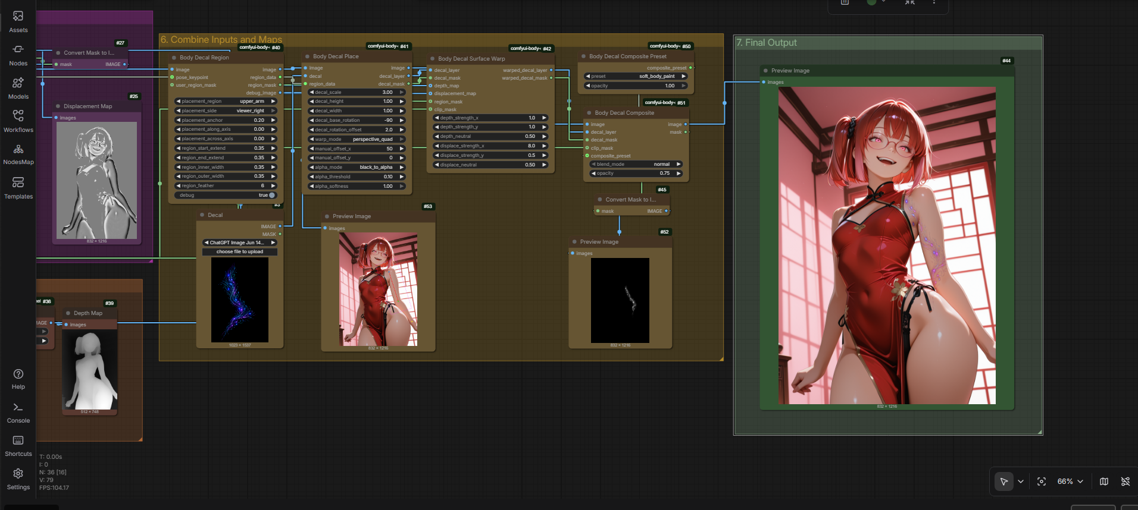
Task: Toggle the debug true switch
Action: pyautogui.click(x=272, y=195)
